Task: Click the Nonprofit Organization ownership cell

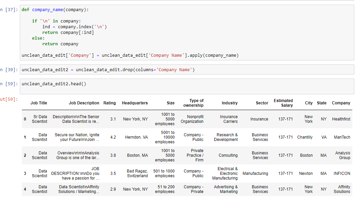Action: click(x=192, y=119)
